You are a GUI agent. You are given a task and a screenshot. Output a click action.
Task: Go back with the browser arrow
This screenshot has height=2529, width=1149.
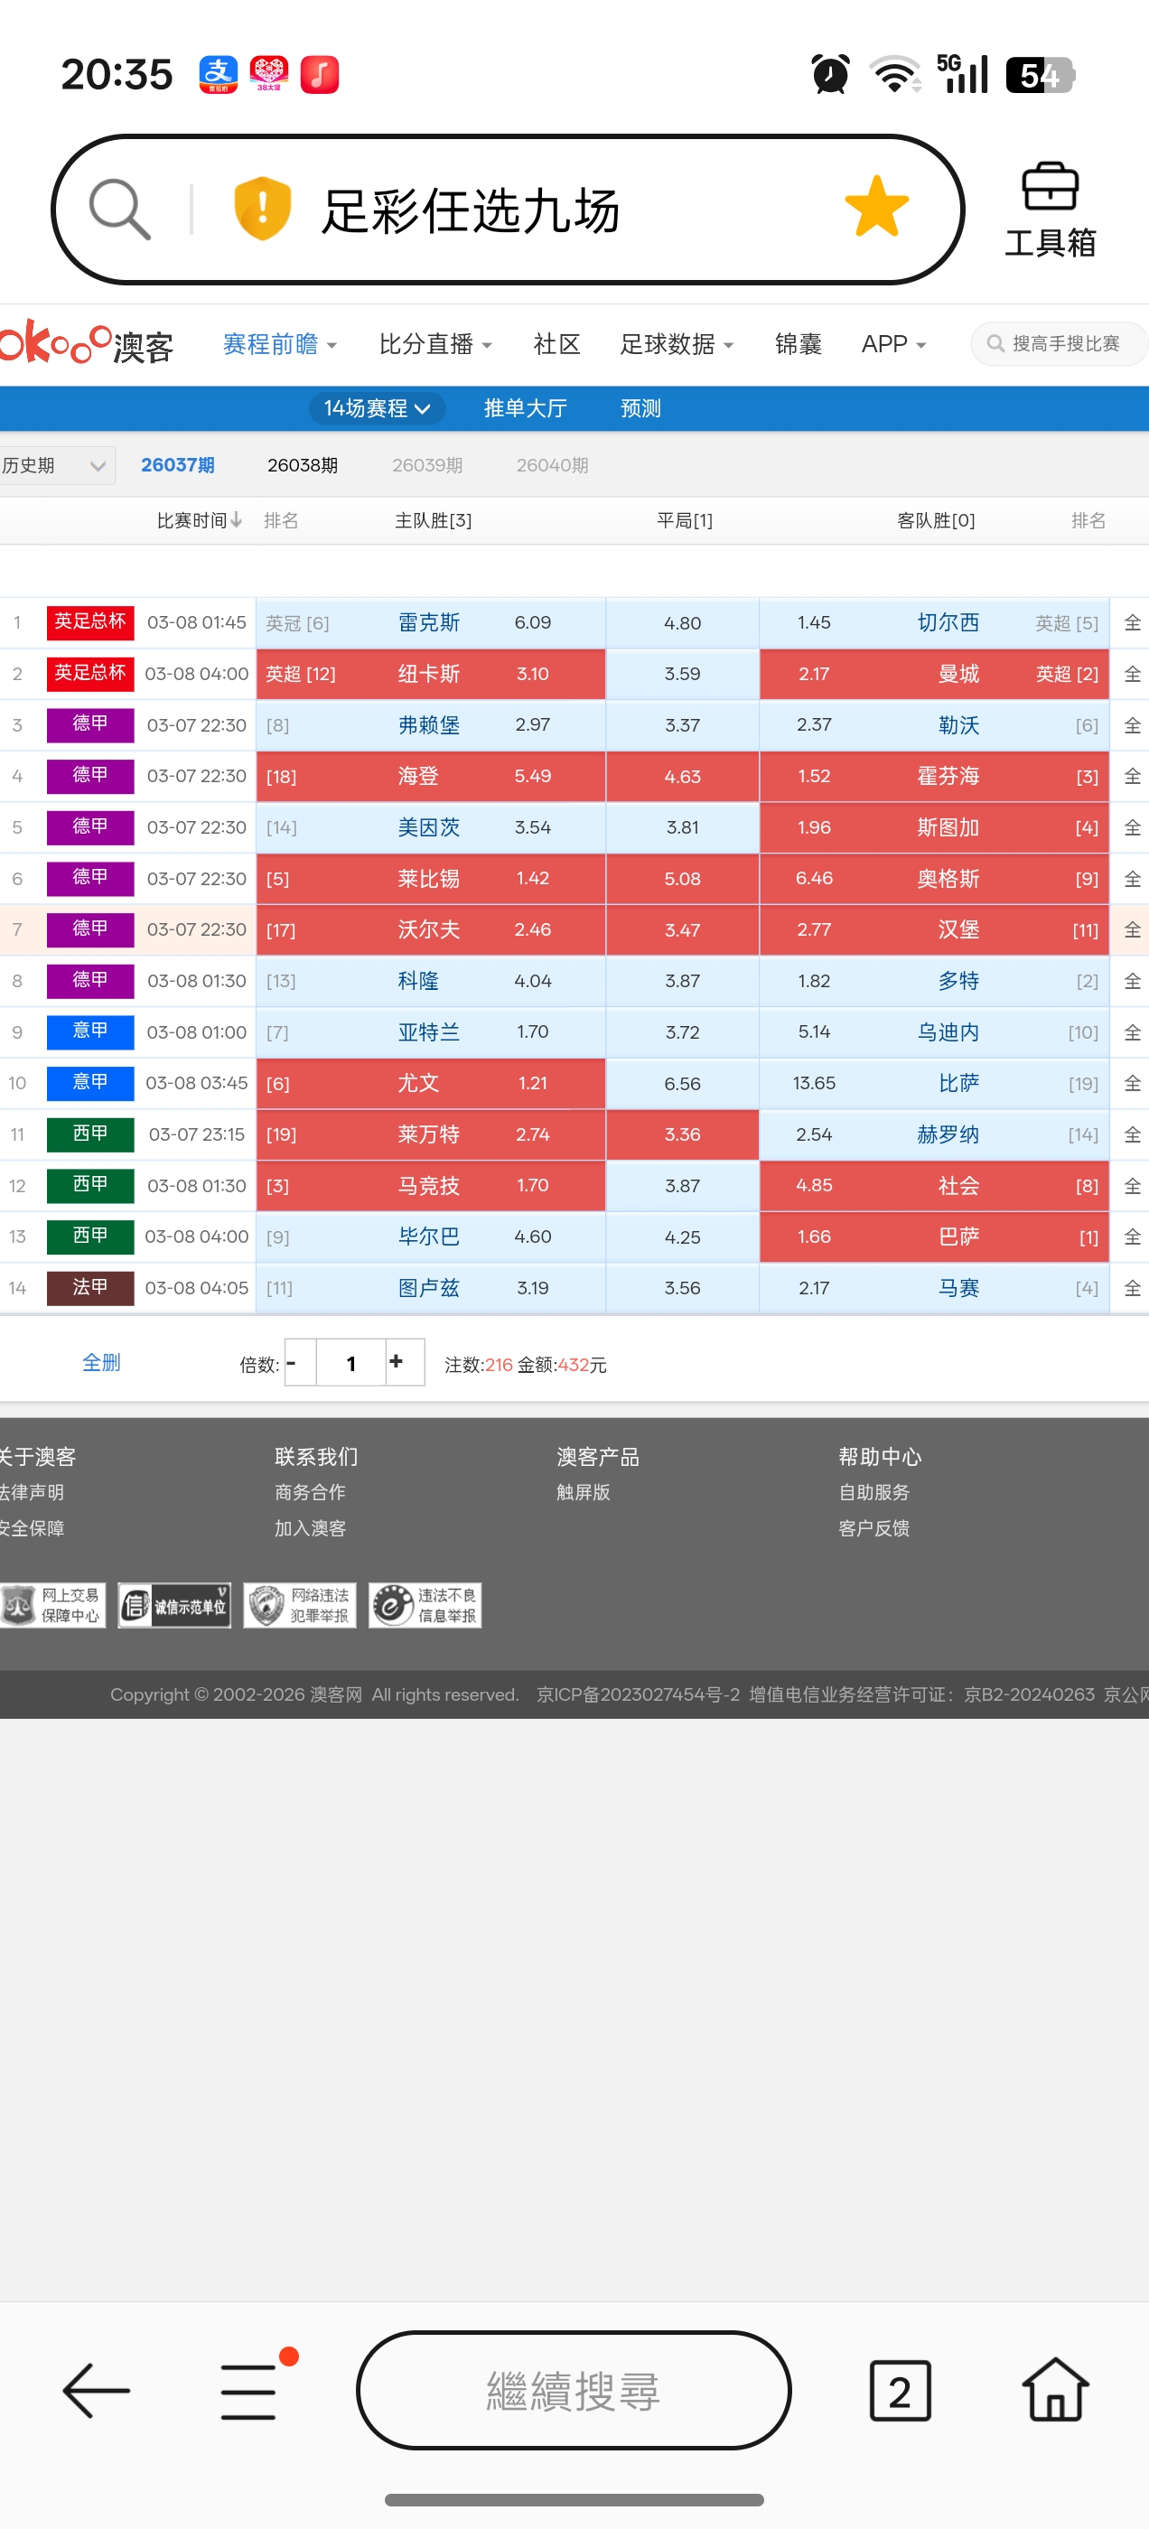[97, 2390]
